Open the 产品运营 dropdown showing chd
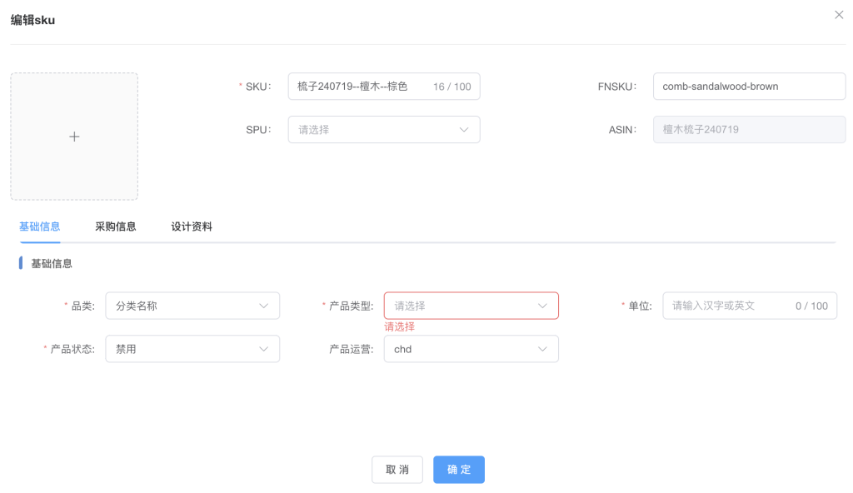 click(x=462, y=349)
